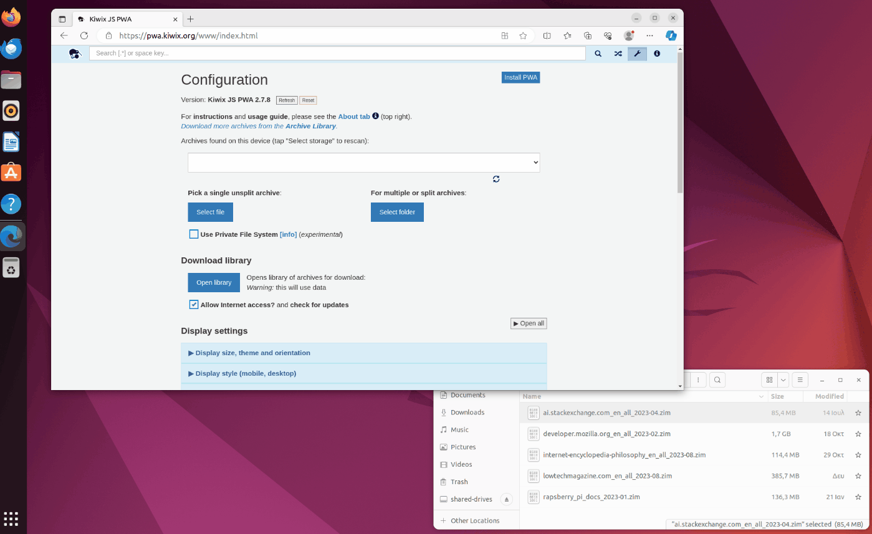This screenshot has width=872, height=534.
Task: Open Collections icon in Edge toolbar
Action: (x=587, y=36)
